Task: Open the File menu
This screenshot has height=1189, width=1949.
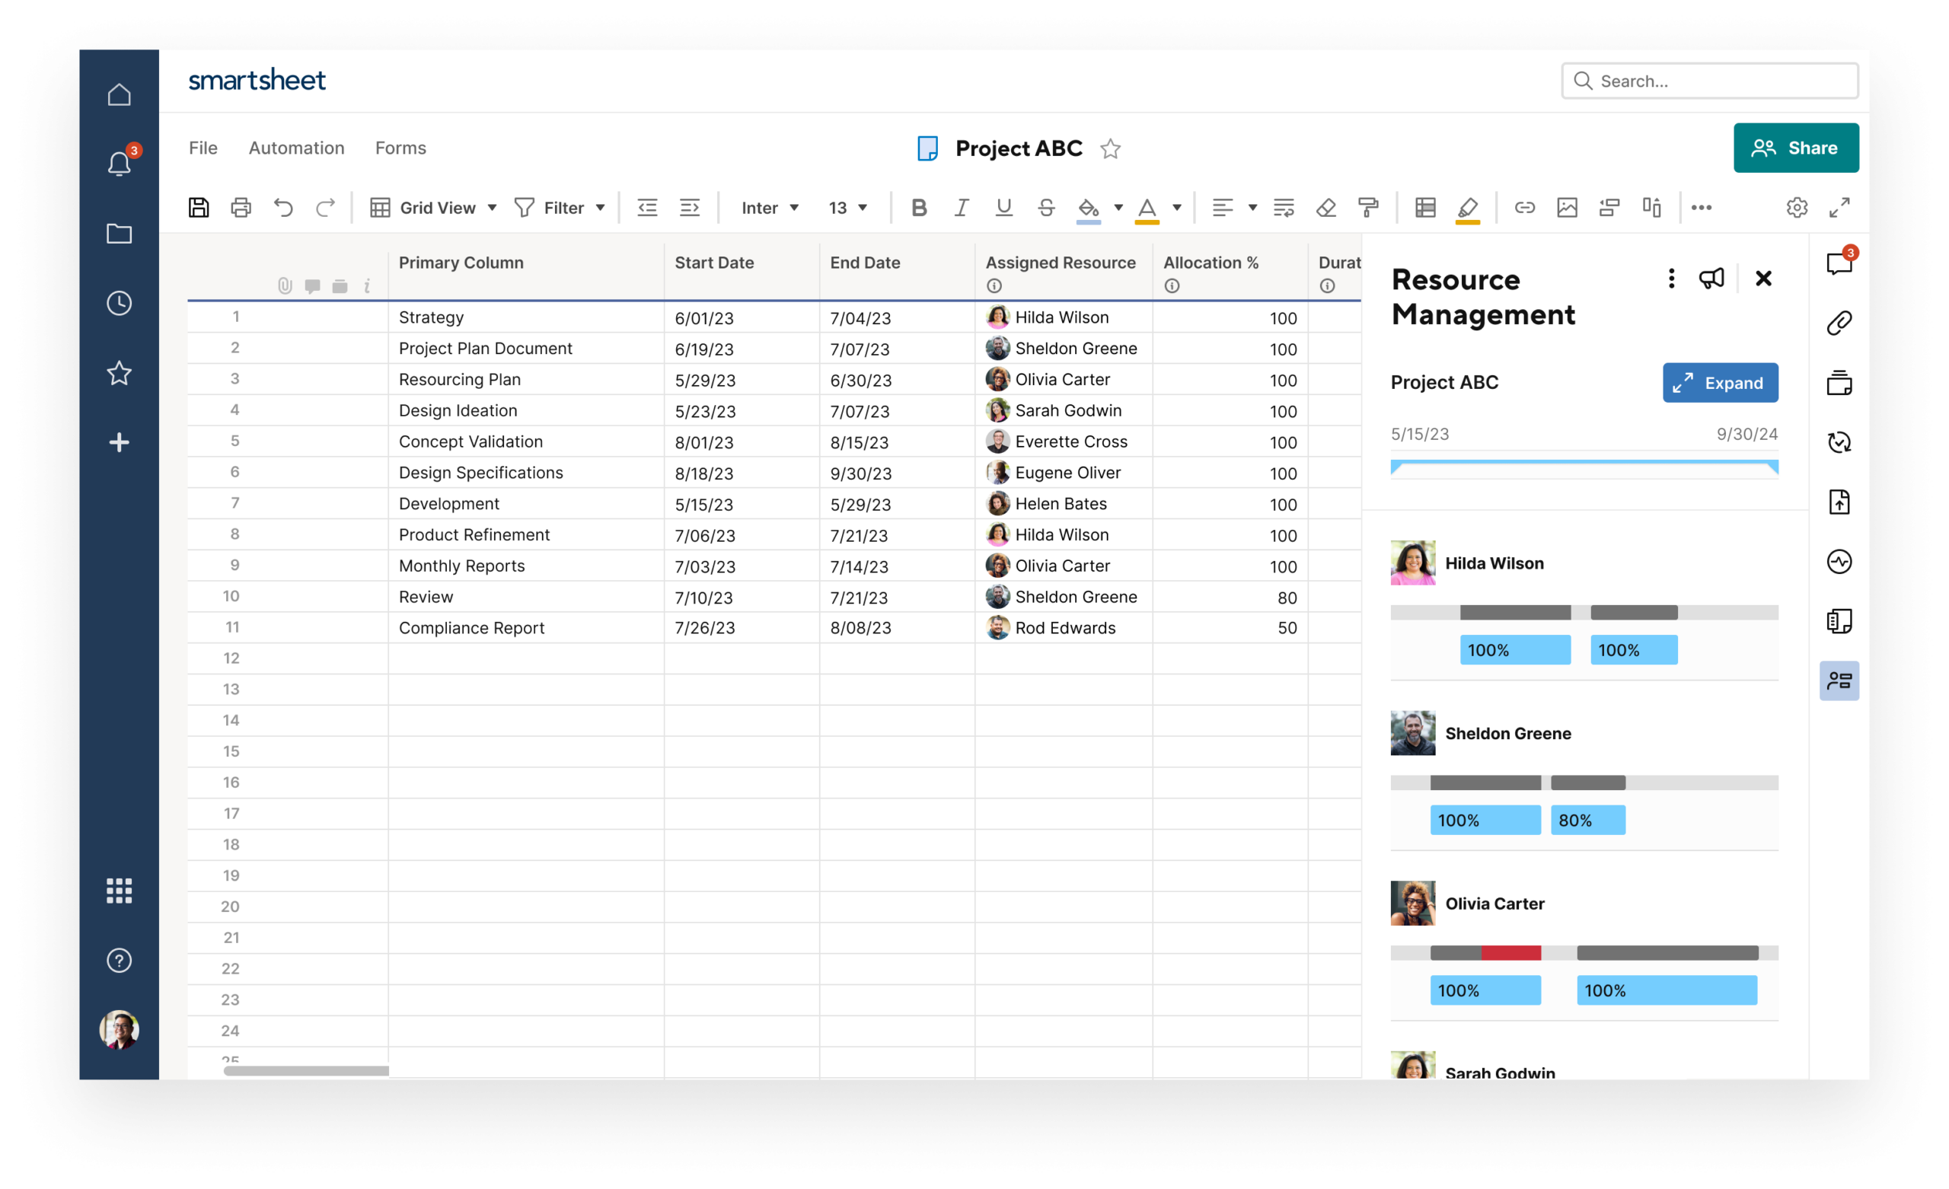Action: point(203,148)
